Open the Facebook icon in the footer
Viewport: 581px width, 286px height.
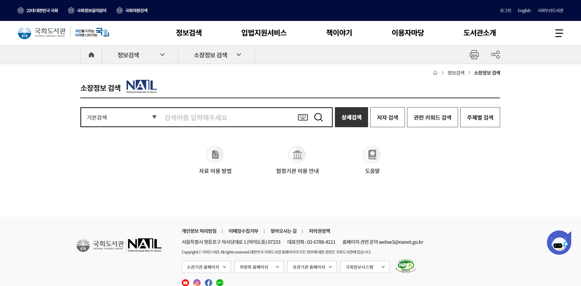208,282
